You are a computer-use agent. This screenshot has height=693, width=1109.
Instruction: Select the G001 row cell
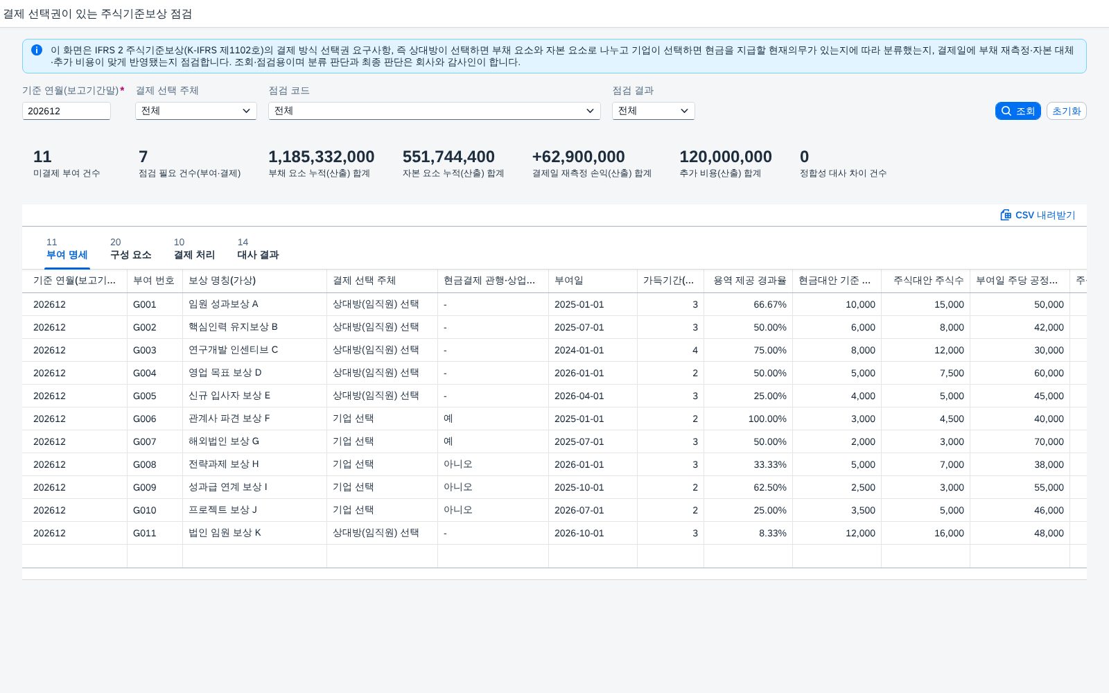[155, 304]
